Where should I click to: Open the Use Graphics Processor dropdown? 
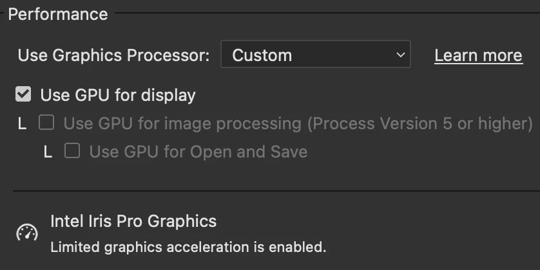pyautogui.click(x=315, y=55)
